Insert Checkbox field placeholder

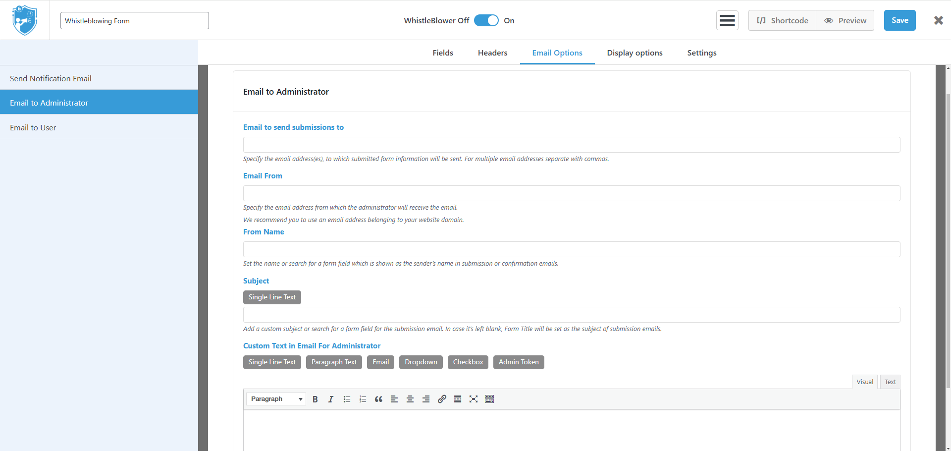(468, 362)
